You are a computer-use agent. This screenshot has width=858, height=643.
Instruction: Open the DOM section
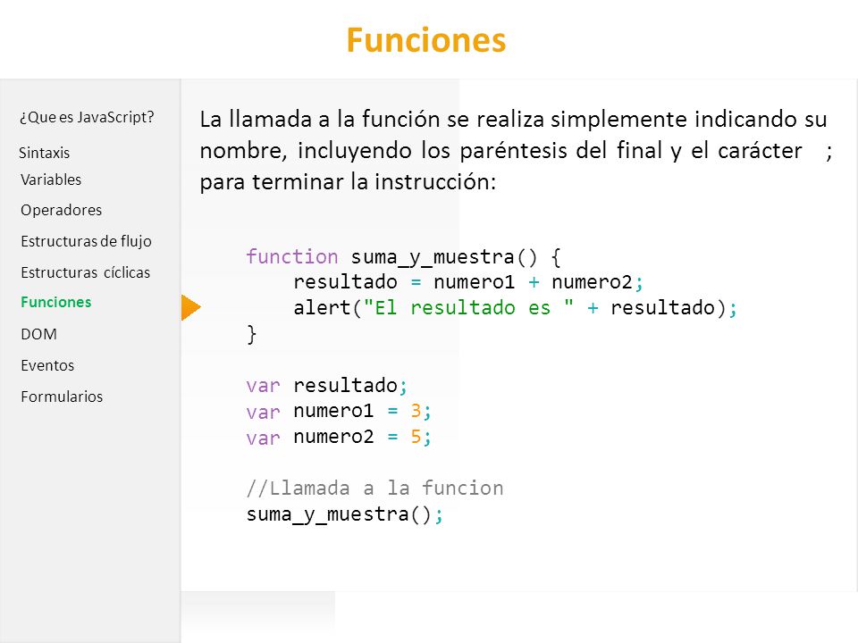point(38,334)
